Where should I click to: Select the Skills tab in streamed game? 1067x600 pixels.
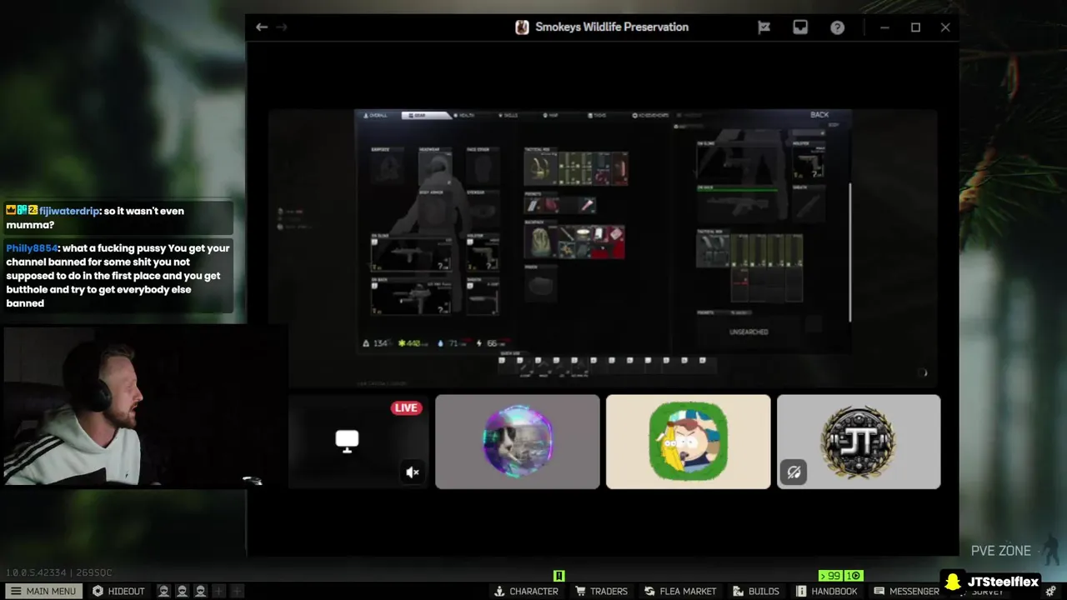click(508, 115)
